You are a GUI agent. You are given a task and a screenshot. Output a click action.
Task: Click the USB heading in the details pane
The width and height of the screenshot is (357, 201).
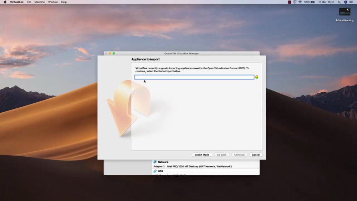point(161,171)
